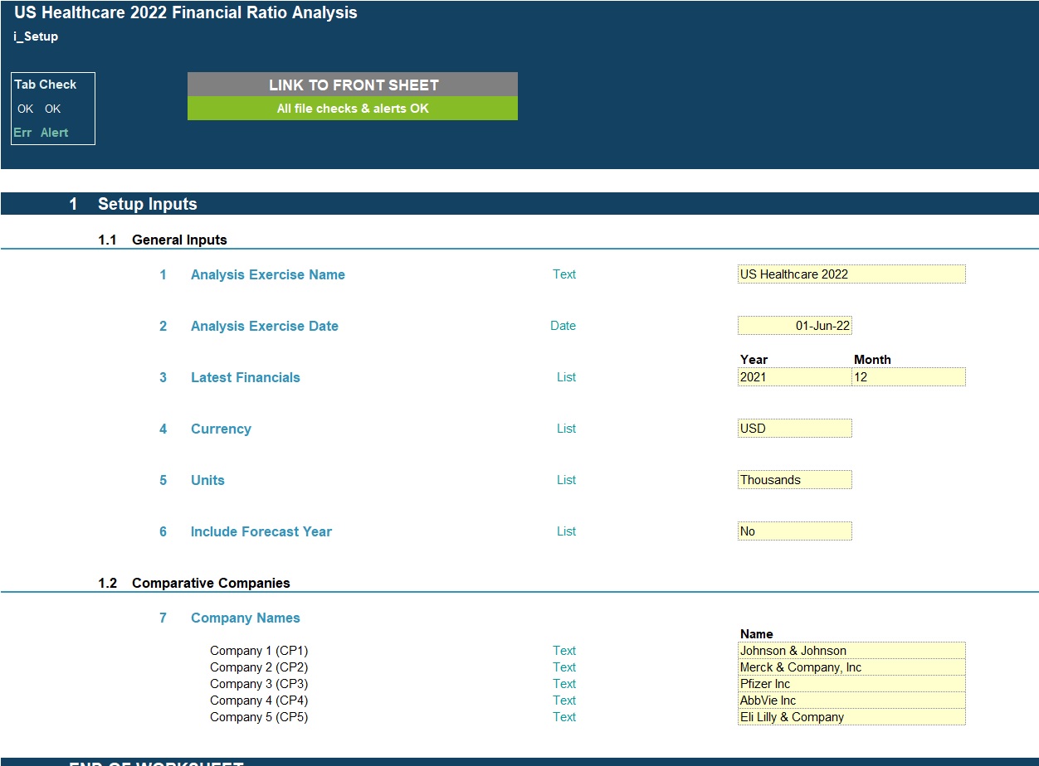Viewport: 1039px width, 766px height.
Task: Click the Date type label
Action: [563, 326]
